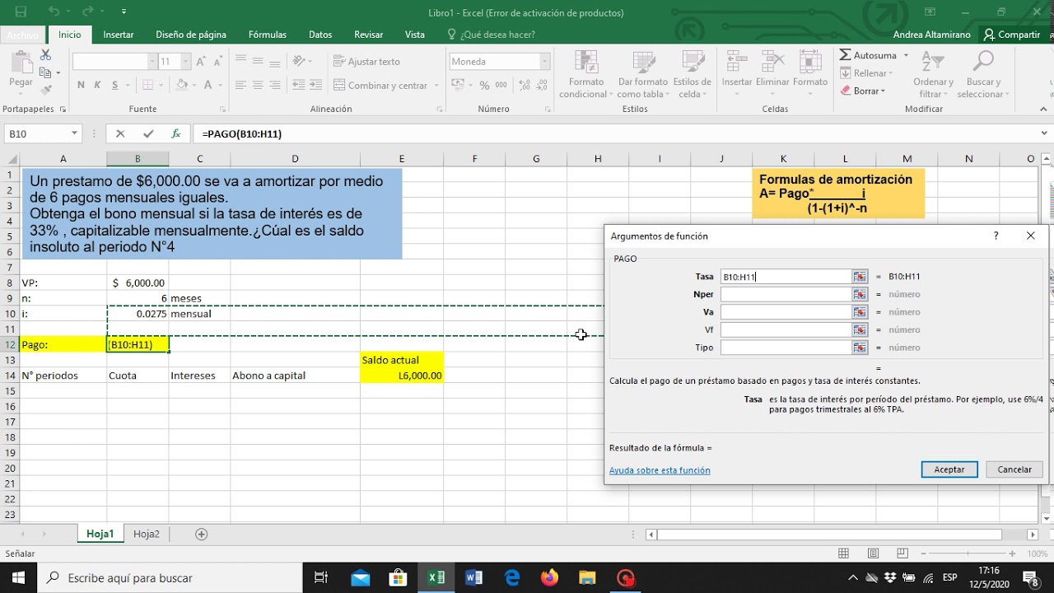Click the Tasa input field
The image size is (1054, 593).
click(x=786, y=277)
